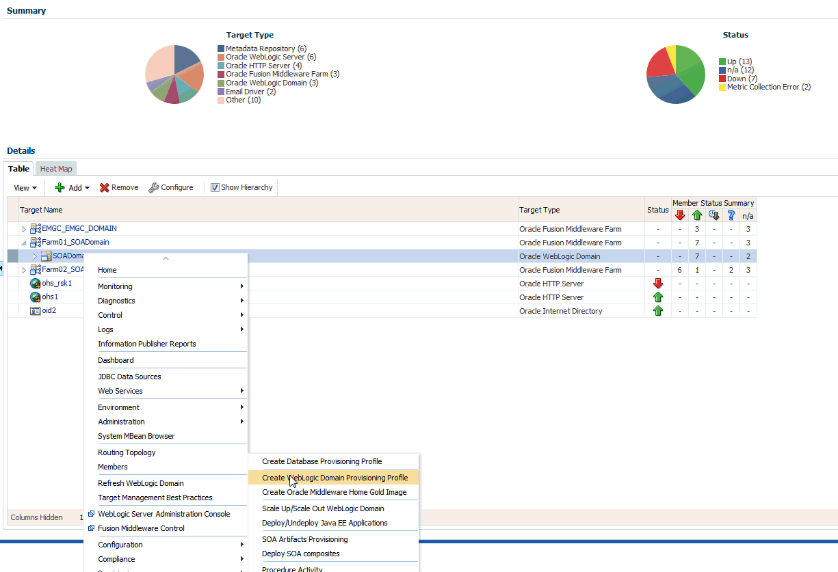Viewport: 838px width, 572px height.
Task: Click the blue question mark column header icon
Action: point(731,215)
